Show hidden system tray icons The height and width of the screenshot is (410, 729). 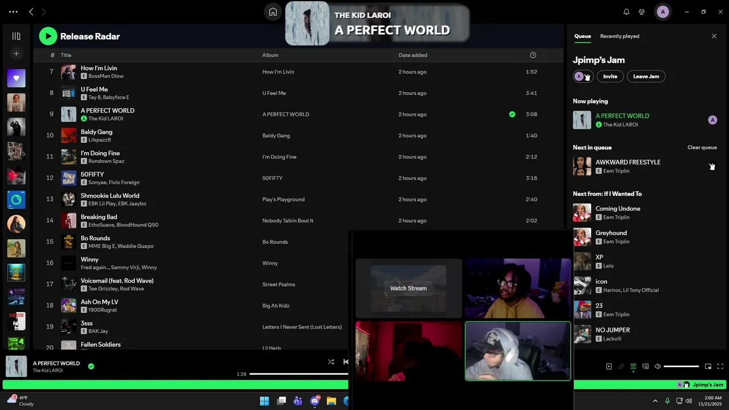pos(655,401)
